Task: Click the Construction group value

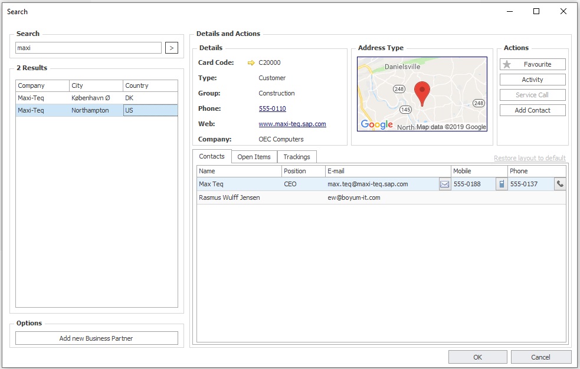Action: 277,94
